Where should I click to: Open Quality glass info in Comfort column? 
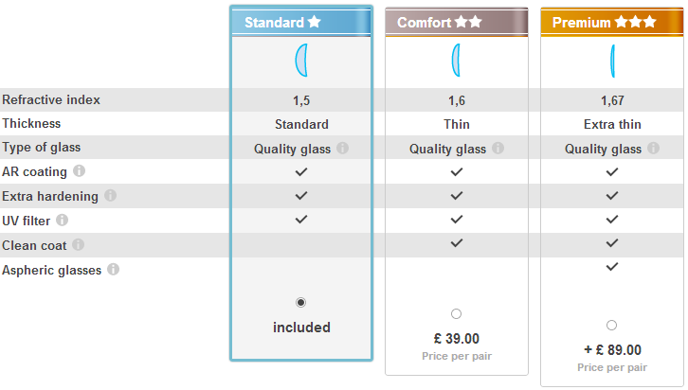coord(498,148)
